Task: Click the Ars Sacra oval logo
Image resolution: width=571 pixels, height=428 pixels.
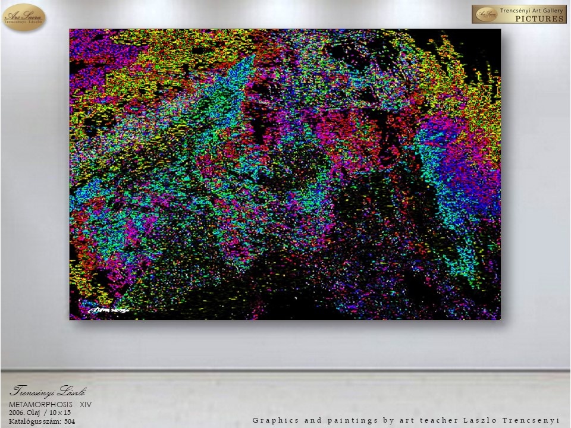Action: 24,17
